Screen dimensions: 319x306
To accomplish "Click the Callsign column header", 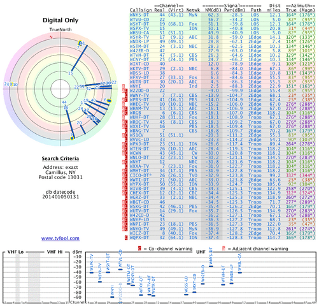I will point(141,10).
